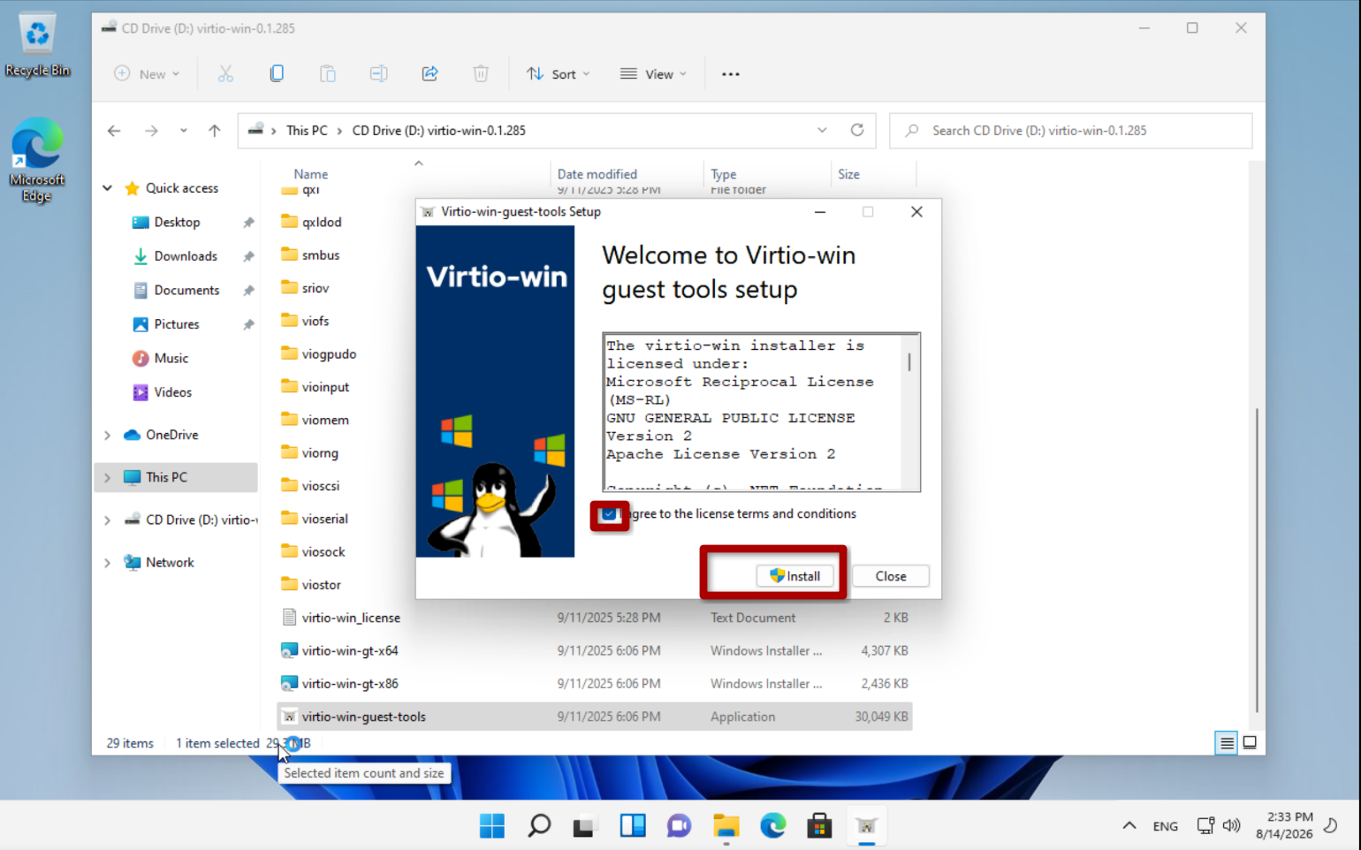Click the Rename icon in Explorer toolbar
Screen dimensions: 1361x850
pos(378,74)
